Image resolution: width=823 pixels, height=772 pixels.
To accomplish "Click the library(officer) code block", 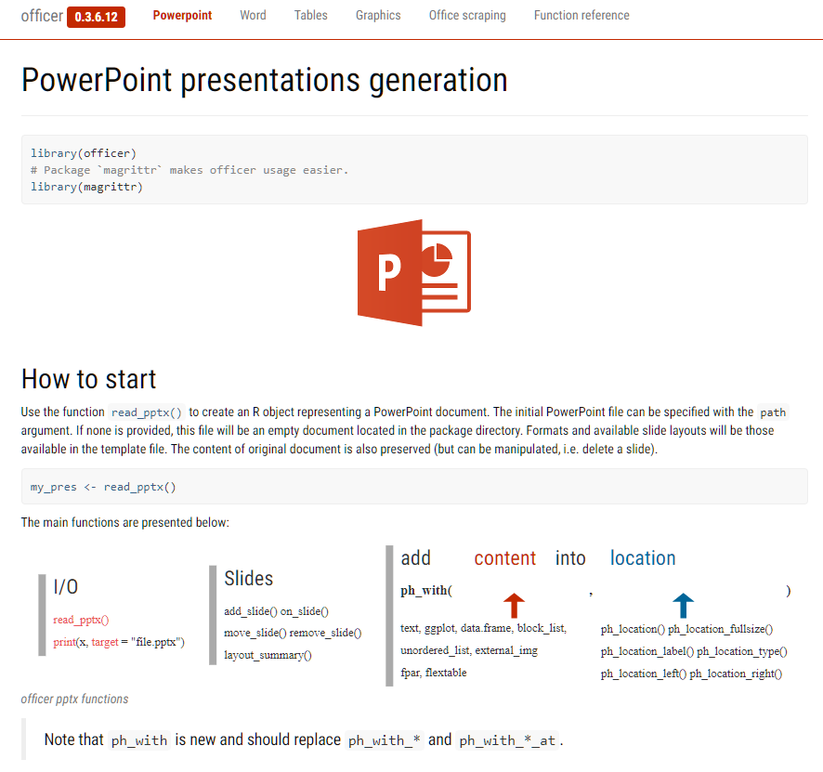I will (x=414, y=169).
